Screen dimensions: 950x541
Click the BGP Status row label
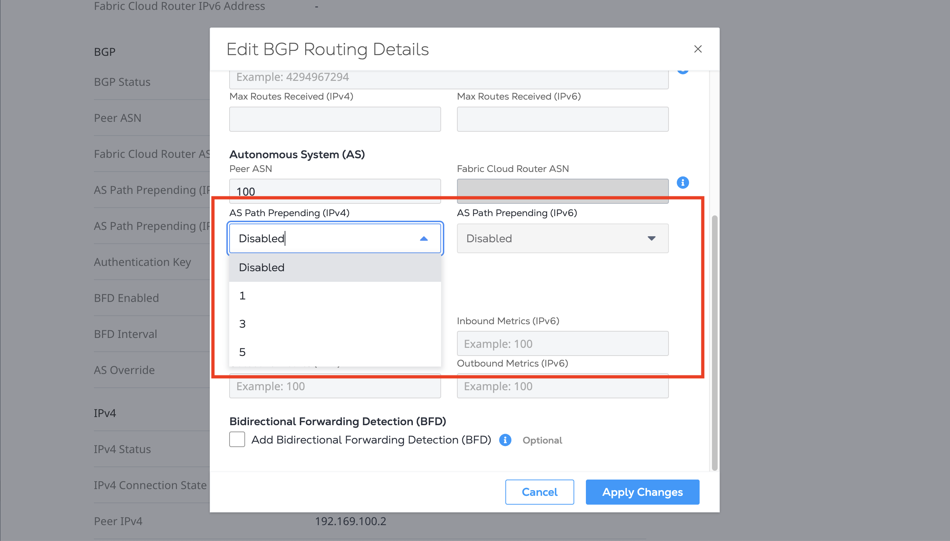pos(122,82)
